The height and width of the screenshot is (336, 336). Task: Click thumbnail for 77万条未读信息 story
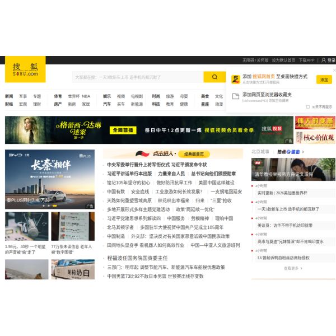[73, 226]
